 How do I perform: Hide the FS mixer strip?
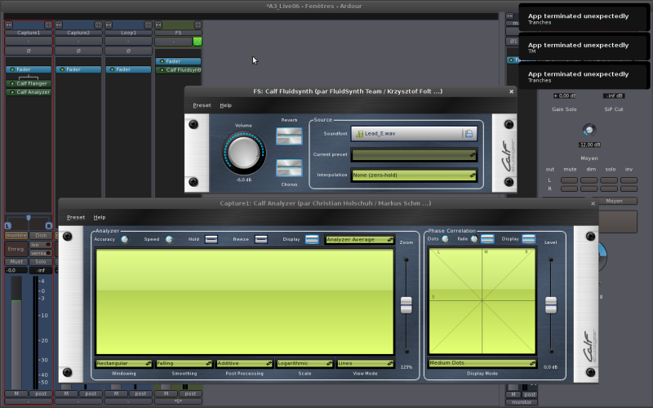198,25
